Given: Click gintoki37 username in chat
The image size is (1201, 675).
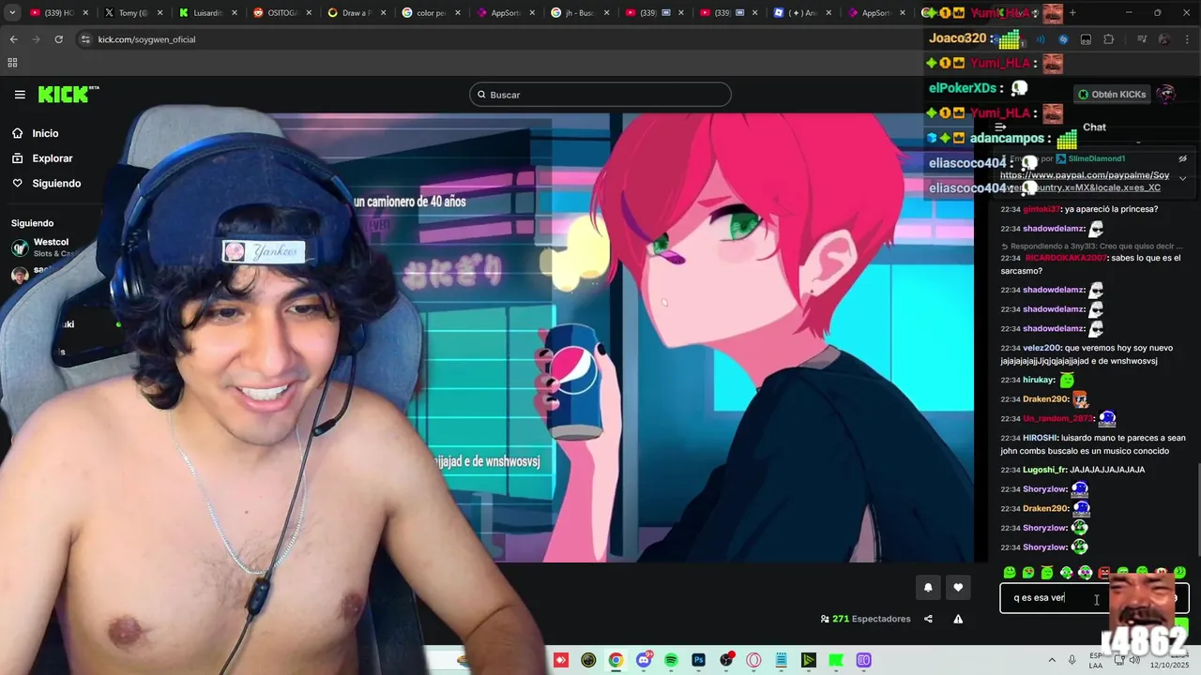Looking at the screenshot, I should 1042,209.
